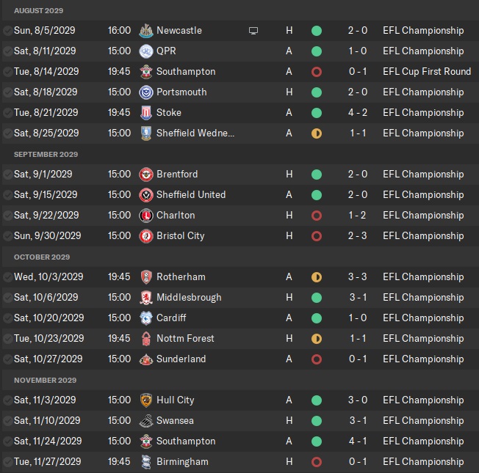Click the Stoke club badge
This screenshot has height=473, width=479.
[145, 113]
